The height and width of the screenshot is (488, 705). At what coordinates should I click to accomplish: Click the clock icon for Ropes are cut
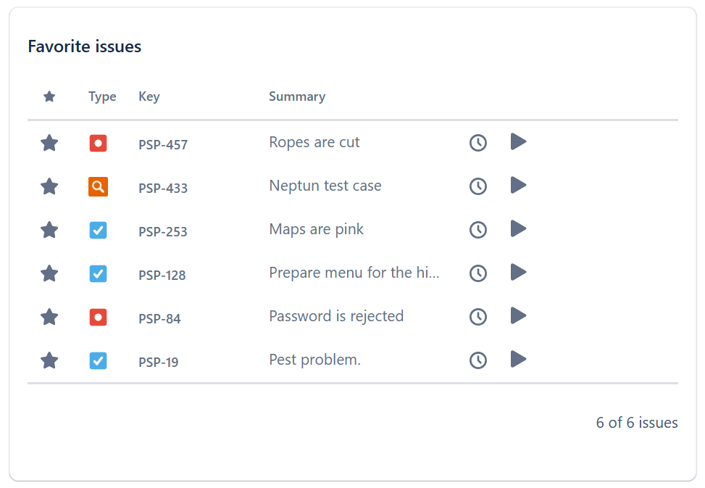click(477, 143)
